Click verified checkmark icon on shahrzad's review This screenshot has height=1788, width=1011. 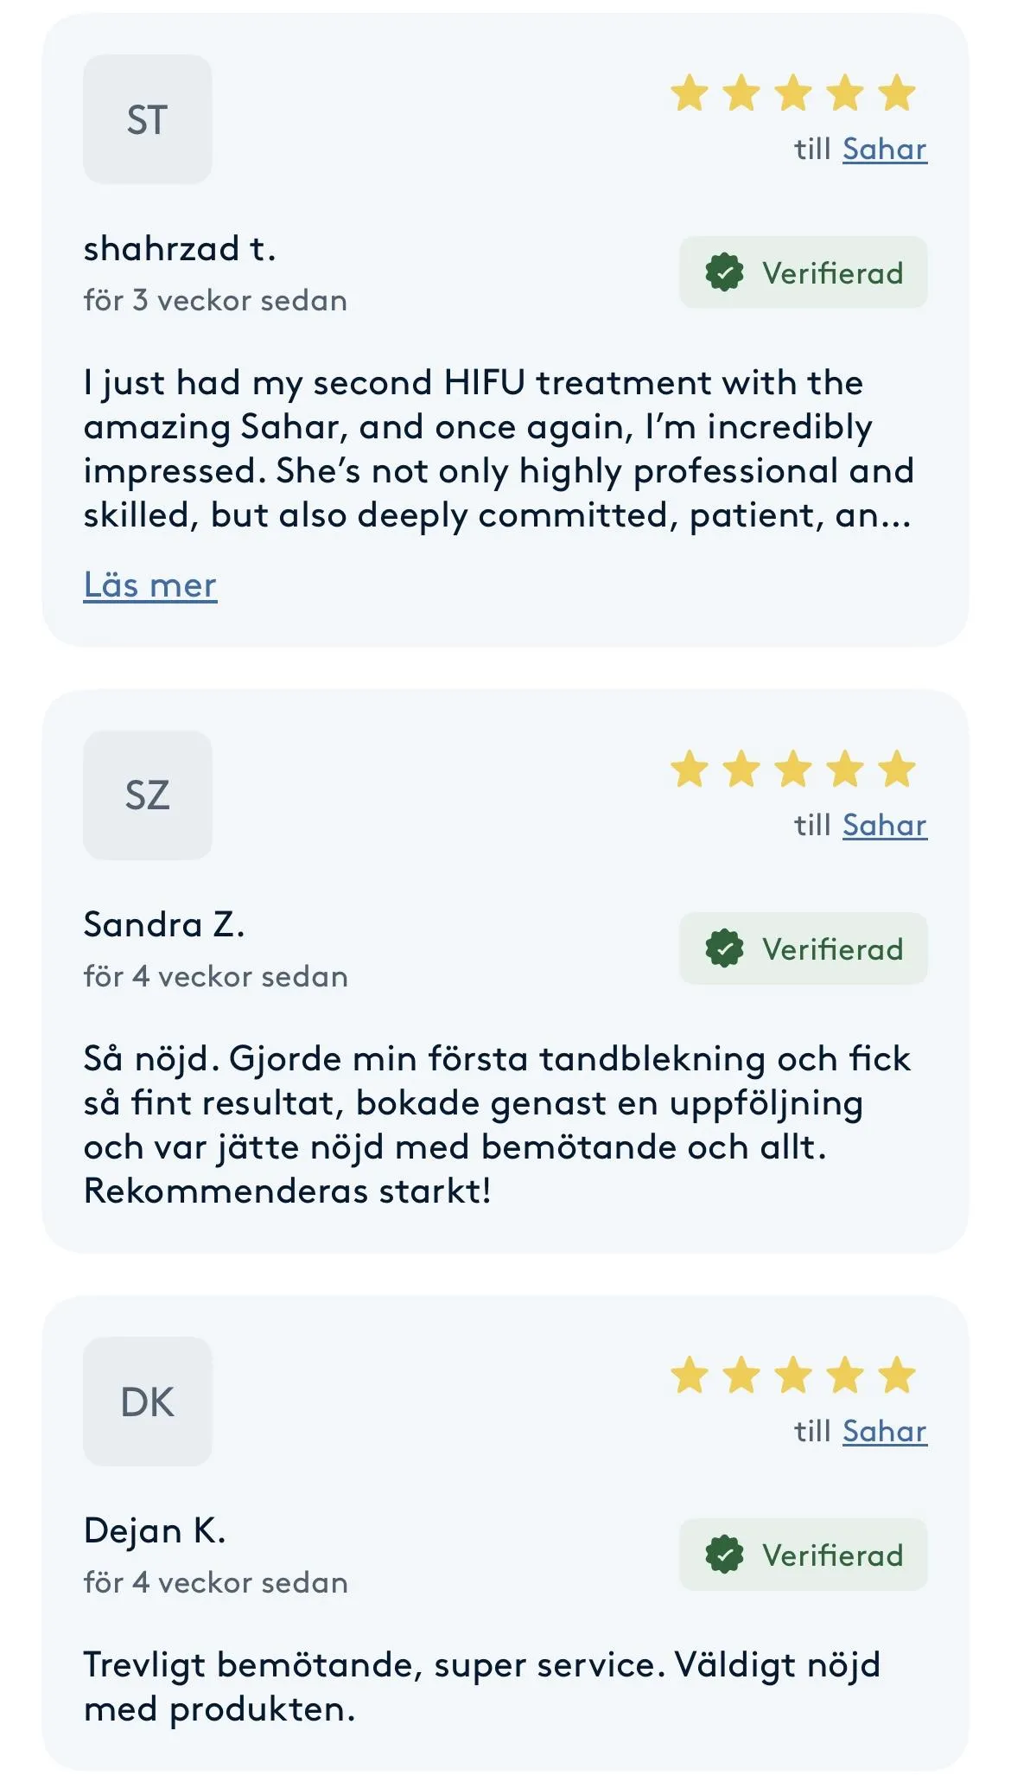(724, 273)
